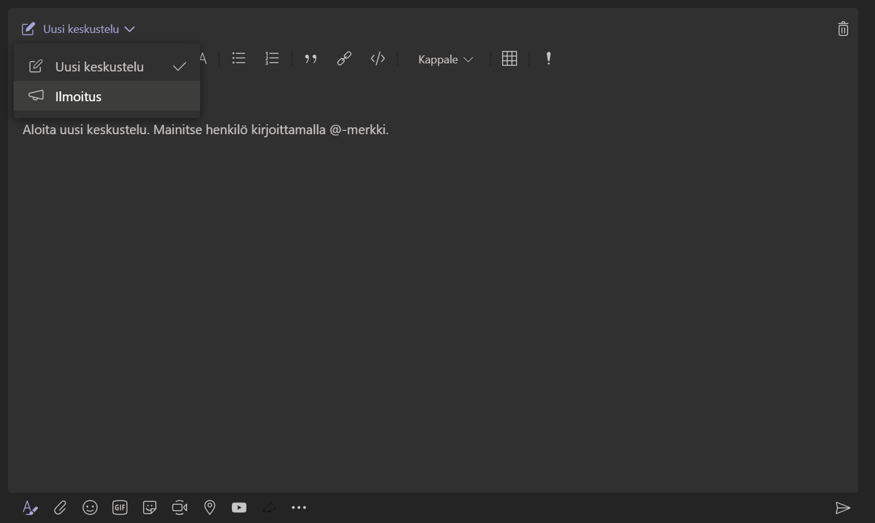
Task: Insert a code snippet
Action: (378, 58)
